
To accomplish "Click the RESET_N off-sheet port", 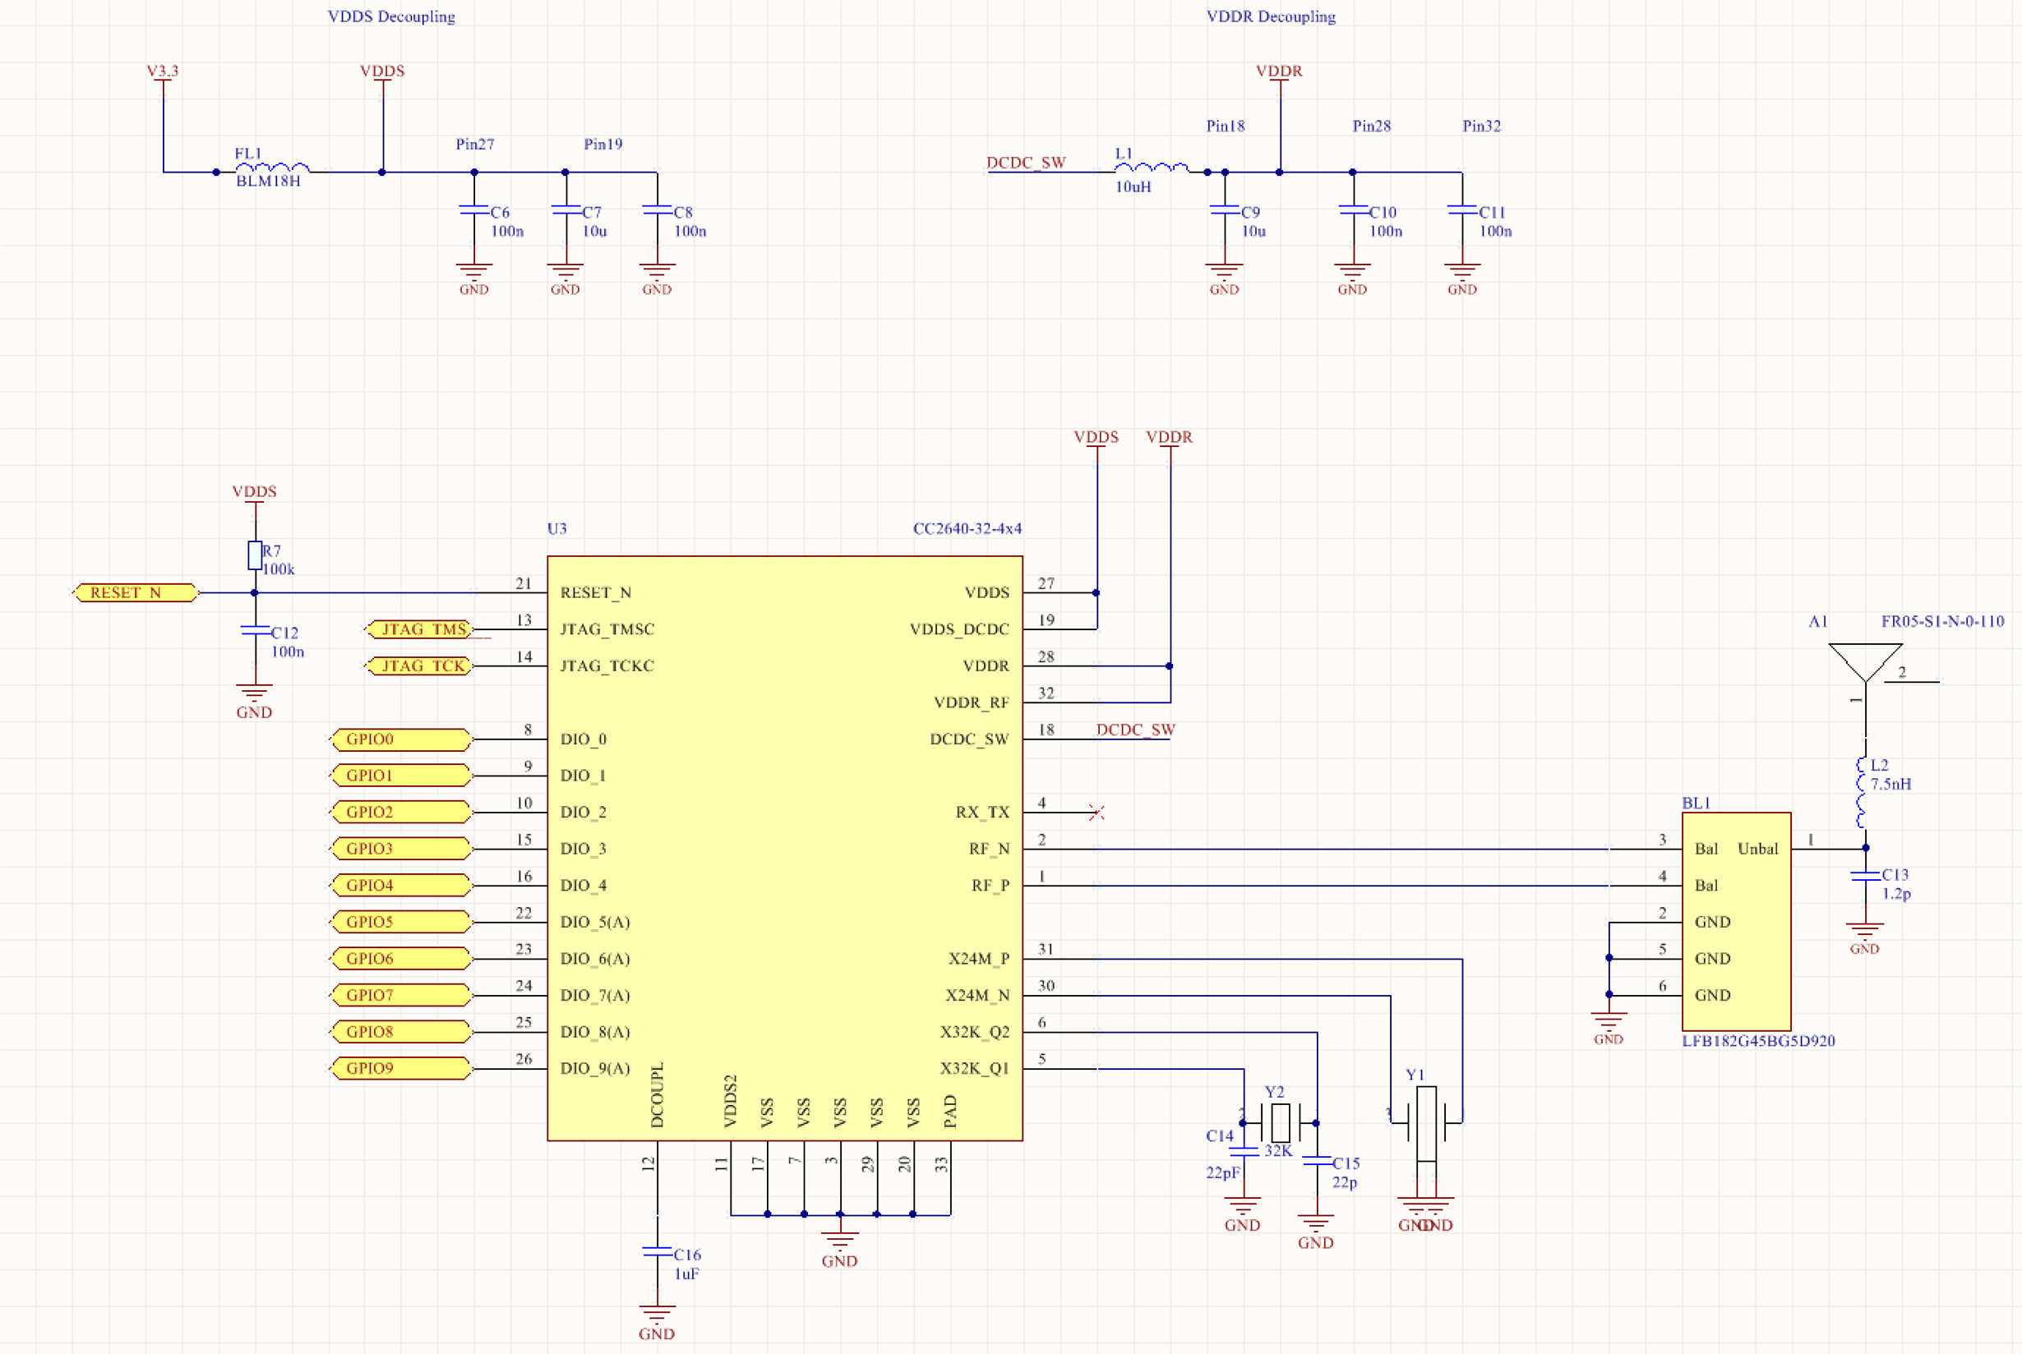I will (136, 593).
